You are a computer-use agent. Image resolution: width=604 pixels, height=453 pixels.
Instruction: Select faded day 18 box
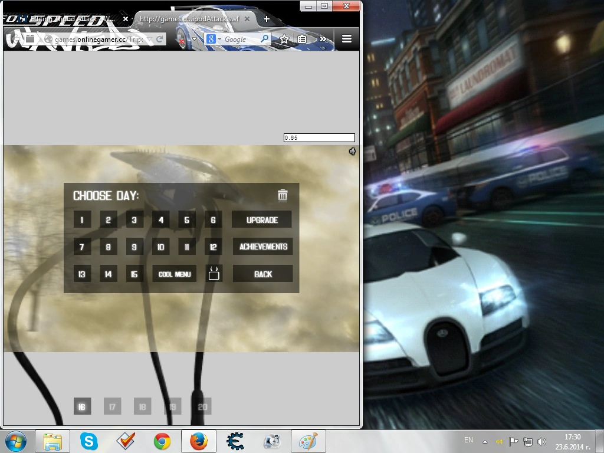click(143, 406)
